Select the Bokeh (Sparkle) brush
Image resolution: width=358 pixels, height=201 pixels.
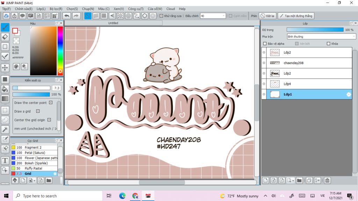[x=34, y=163]
